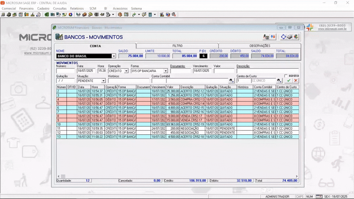
Task: Click the computer terminal icon in main toolbar
Action: (3, 14)
